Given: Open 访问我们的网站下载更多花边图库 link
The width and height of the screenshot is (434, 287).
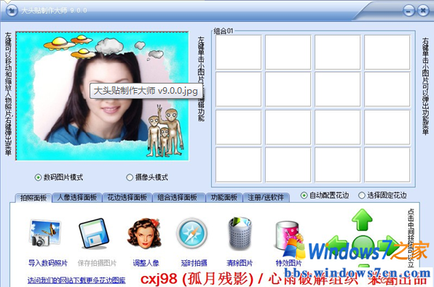Looking at the screenshot, I should [x=76, y=280].
